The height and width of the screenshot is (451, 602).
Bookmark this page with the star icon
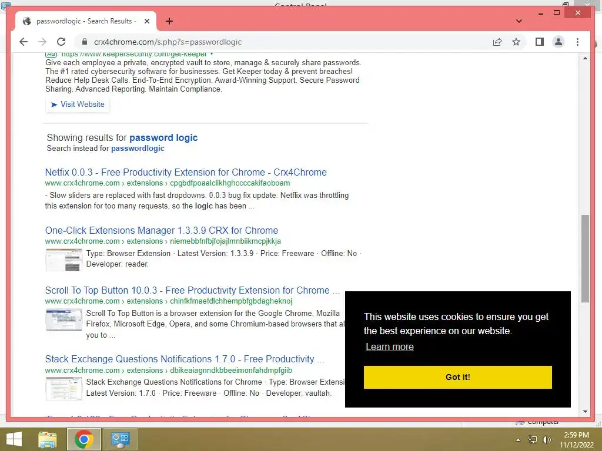(516, 42)
